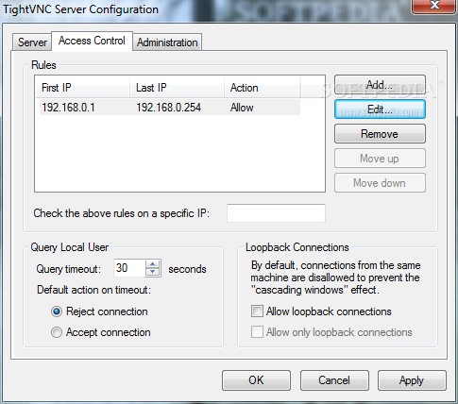458x404 pixels.
Task: Click the First IP column header
Action: click(x=83, y=88)
